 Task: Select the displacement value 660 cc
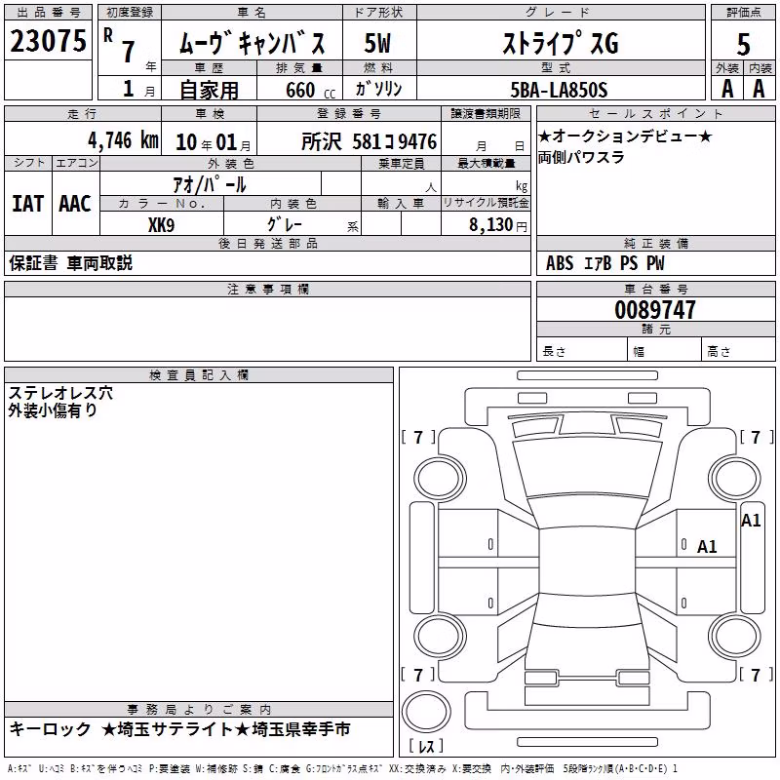[310, 91]
